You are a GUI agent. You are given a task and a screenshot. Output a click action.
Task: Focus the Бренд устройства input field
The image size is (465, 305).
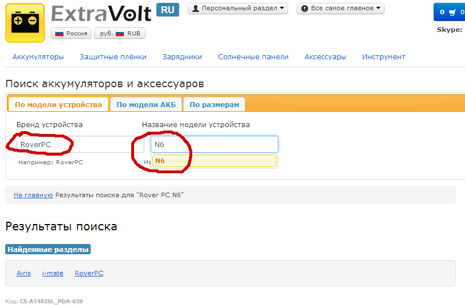(x=80, y=144)
